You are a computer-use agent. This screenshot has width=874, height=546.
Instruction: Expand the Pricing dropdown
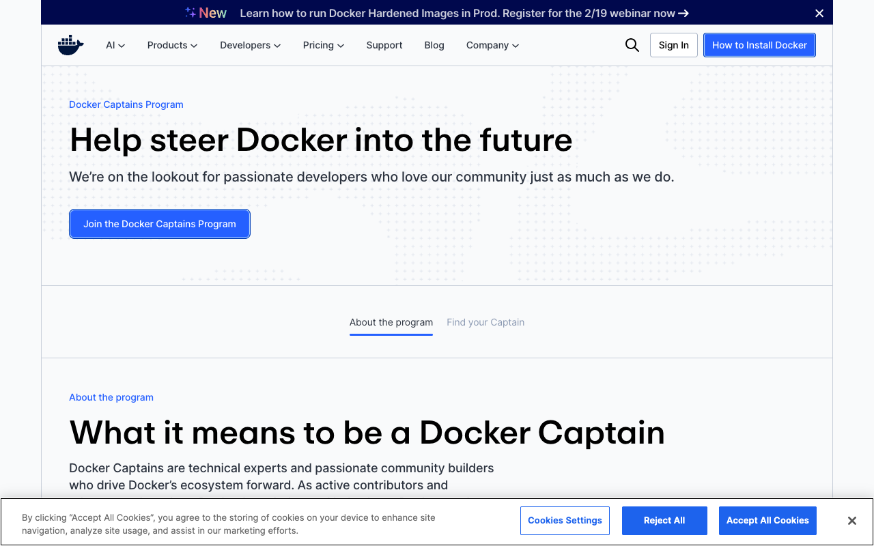tap(323, 45)
